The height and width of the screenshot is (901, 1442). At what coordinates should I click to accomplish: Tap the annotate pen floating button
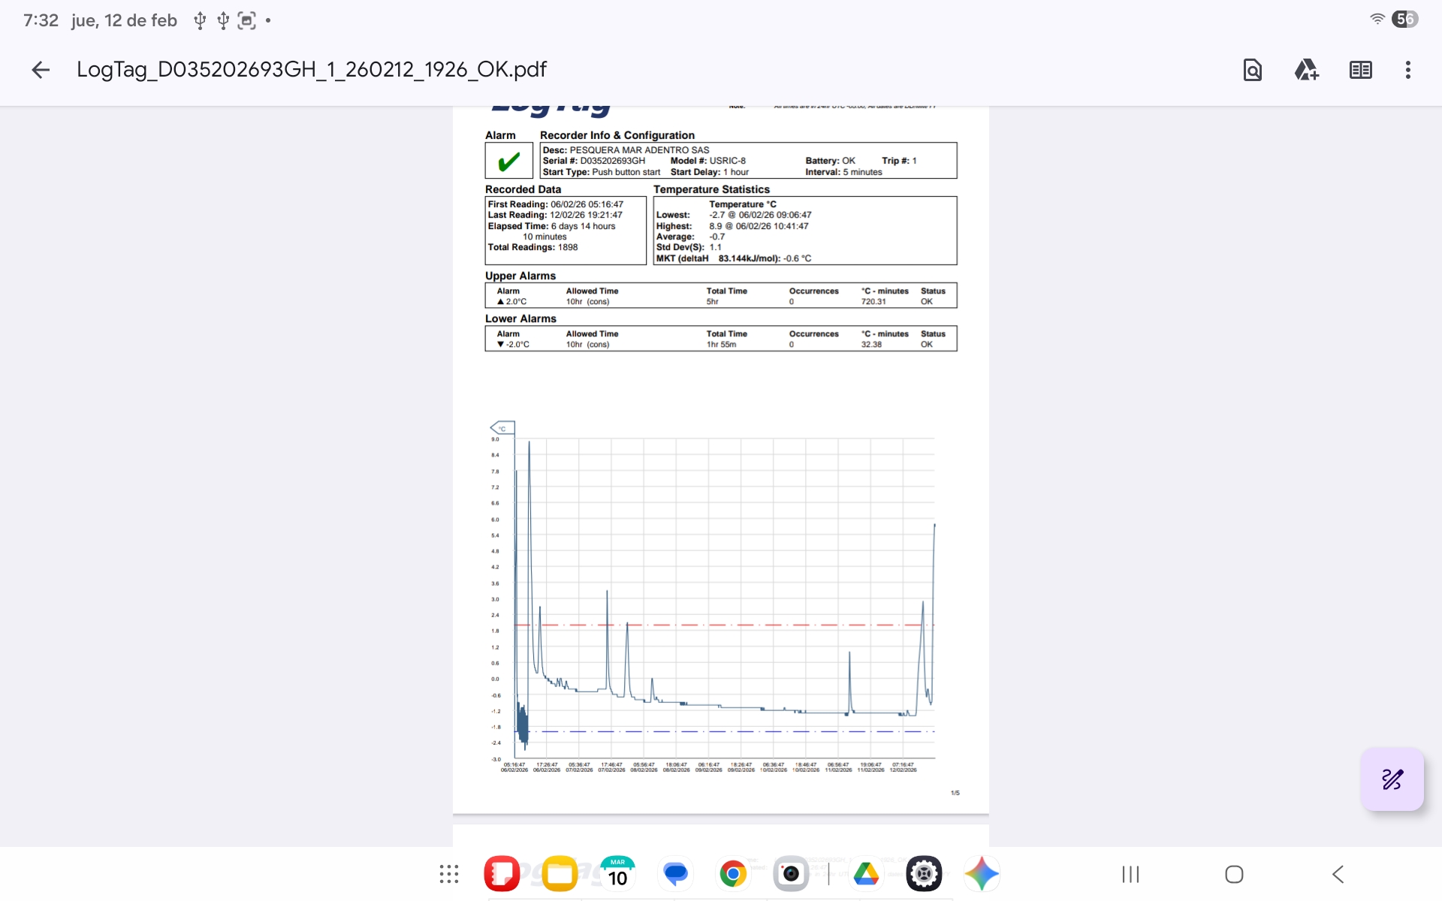point(1392,779)
